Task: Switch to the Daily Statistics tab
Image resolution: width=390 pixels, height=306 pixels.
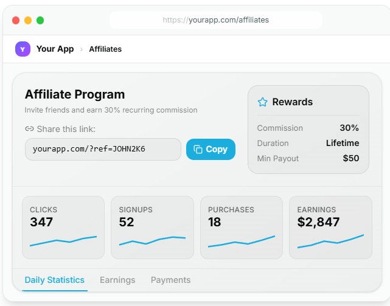Action: pyautogui.click(x=55, y=280)
